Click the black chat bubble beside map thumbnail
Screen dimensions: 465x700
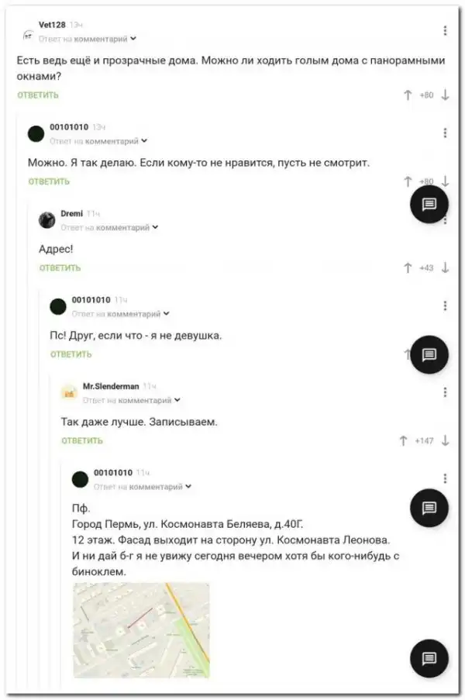coord(429,658)
